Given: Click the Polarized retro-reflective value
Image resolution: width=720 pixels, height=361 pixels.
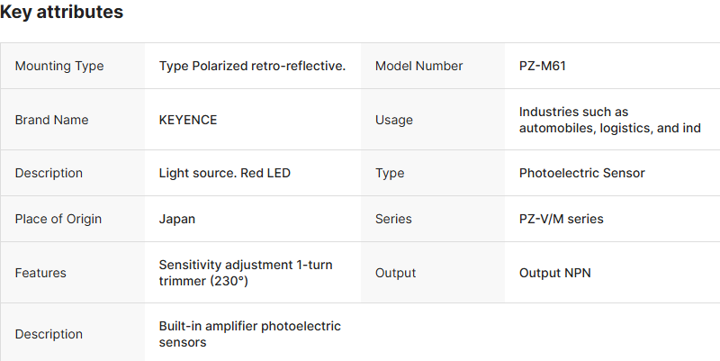Looking at the screenshot, I should pyautogui.click(x=252, y=66).
